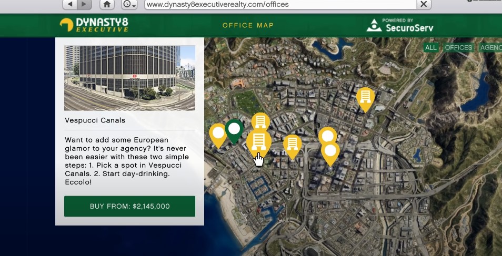Click the browser forward arrow button
Viewport: 502px width, 256px height.
[84, 4]
